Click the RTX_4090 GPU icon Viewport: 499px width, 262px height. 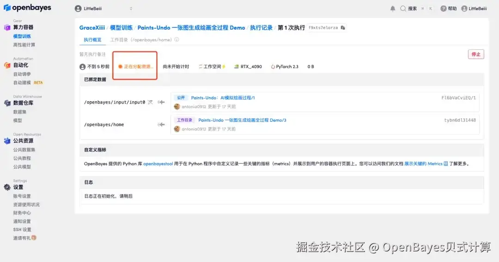tap(237, 67)
